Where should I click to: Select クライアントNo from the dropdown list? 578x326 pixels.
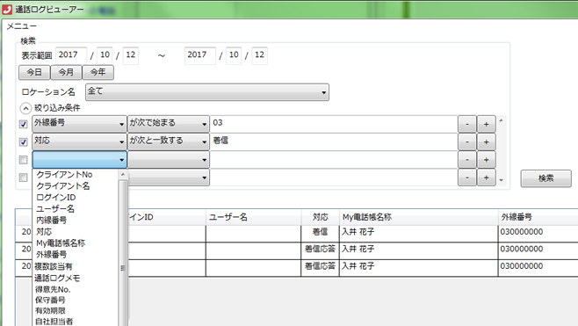pos(64,175)
